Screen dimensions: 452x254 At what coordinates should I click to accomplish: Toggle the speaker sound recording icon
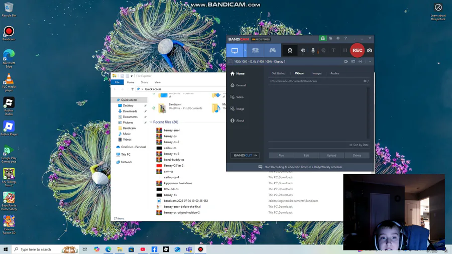pos(303,50)
